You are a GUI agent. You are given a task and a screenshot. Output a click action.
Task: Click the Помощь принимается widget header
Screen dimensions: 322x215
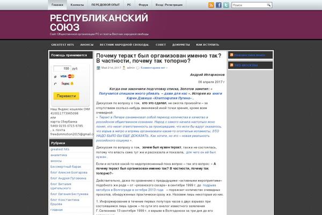(x=71, y=55)
